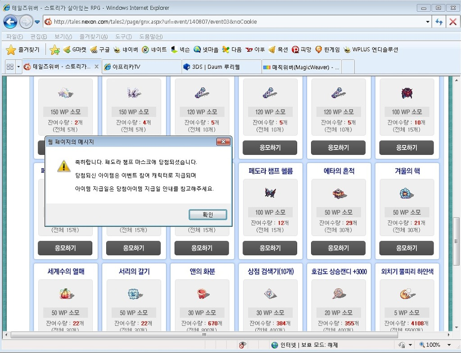Open the recent pages dropdown arrow
Viewport: 461px width, 353px height.
pos(37,22)
